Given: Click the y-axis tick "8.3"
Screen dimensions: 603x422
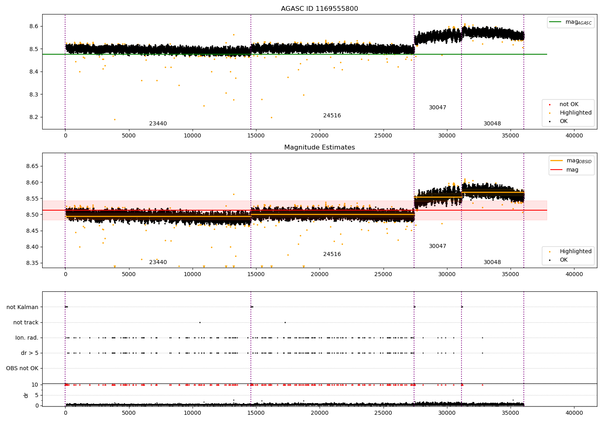Looking at the screenshot, I should tap(34, 95).
